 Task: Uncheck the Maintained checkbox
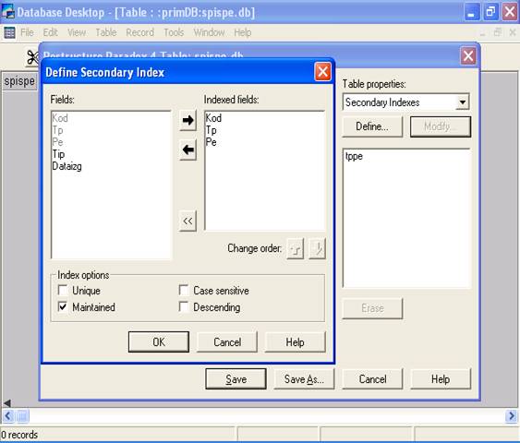pyautogui.click(x=63, y=306)
